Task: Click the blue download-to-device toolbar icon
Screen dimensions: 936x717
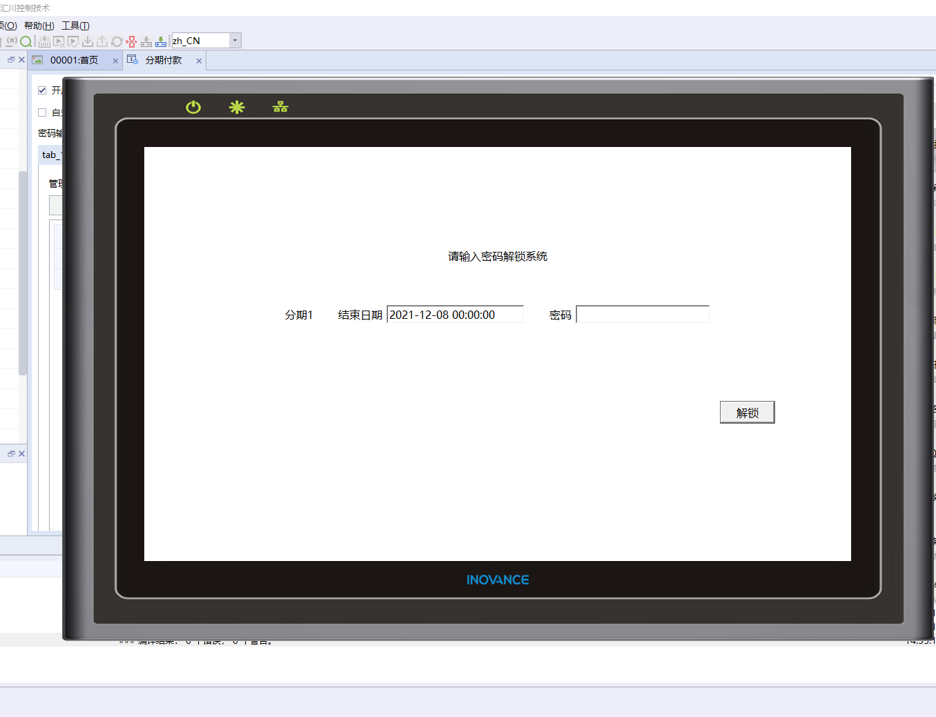Action: point(161,41)
